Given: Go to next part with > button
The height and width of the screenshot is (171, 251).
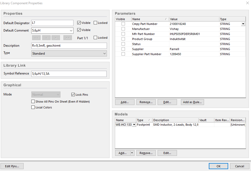Looking at the screenshot, I should click(56, 38).
